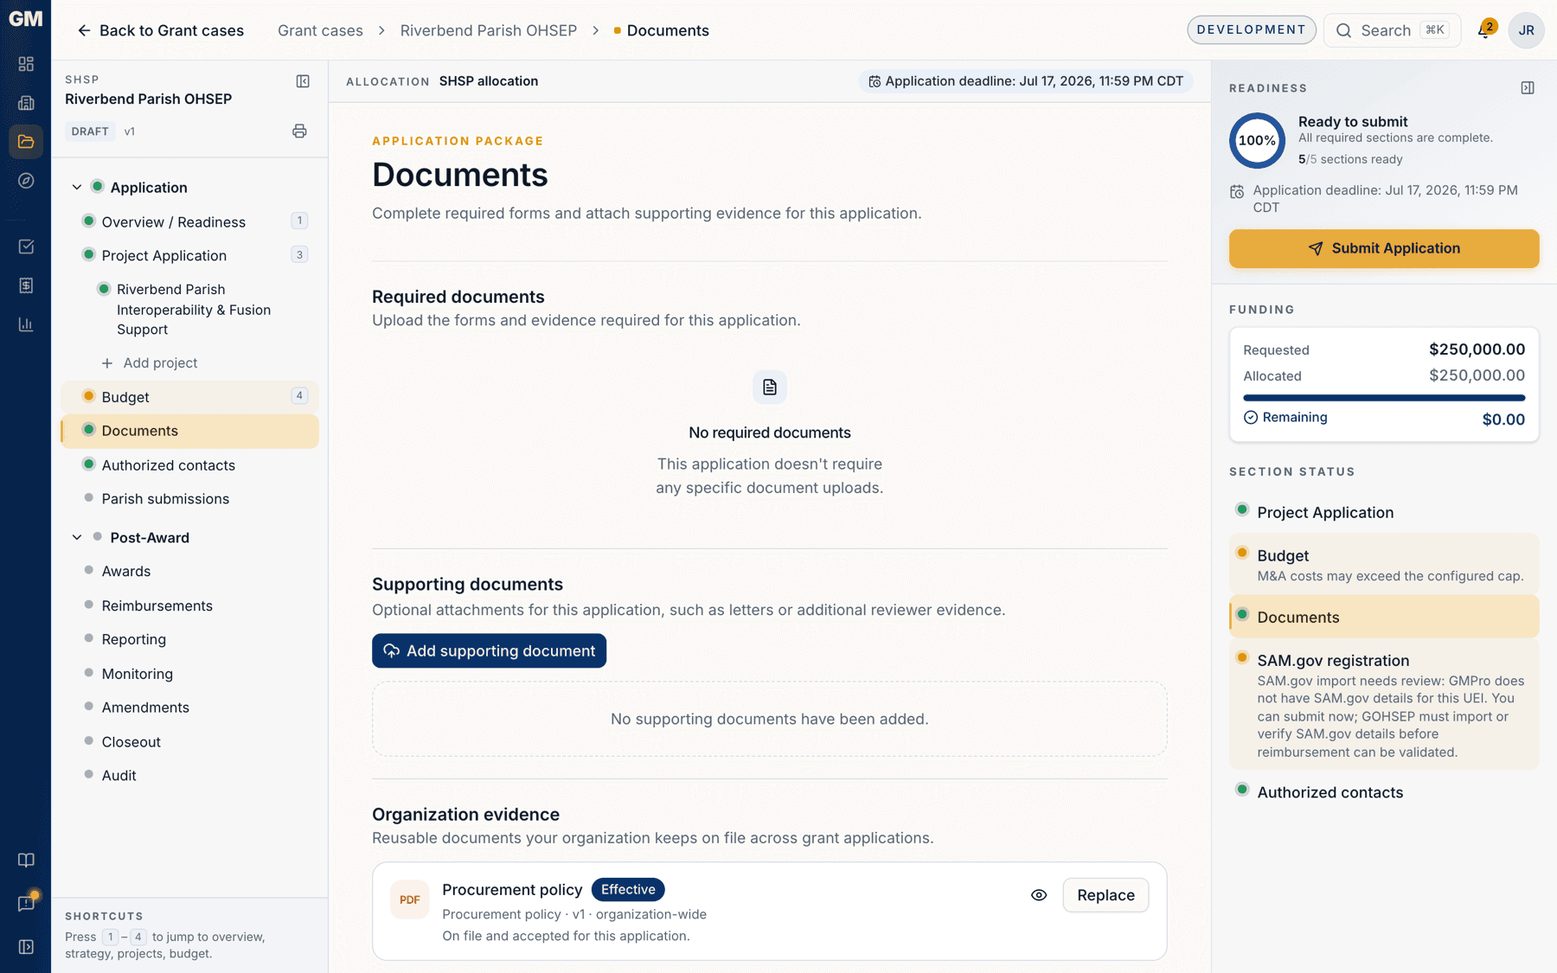The height and width of the screenshot is (973, 1557).
Task: Click the Search field in top bar
Action: 1392,30
